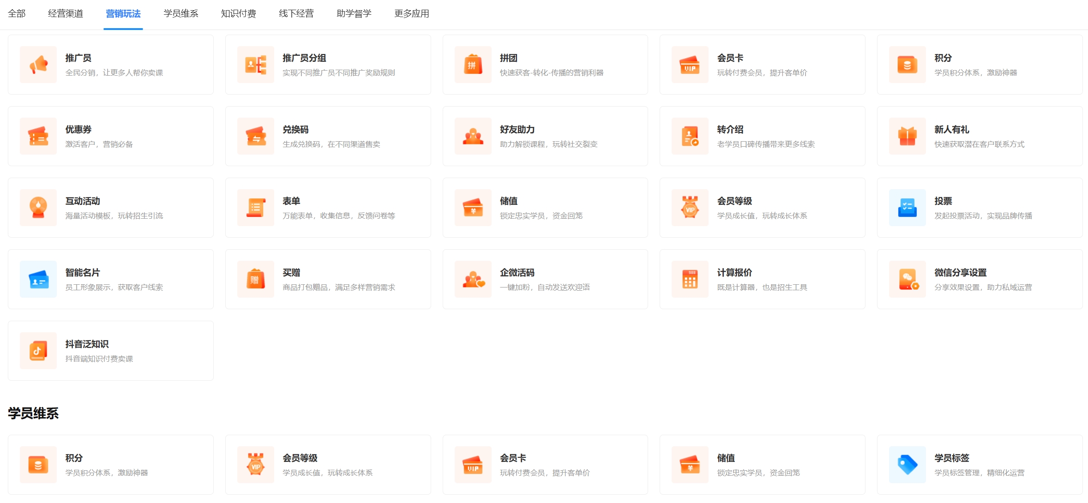Image resolution: width=1088 pixels, height=503 pixels.
Task: Open the 推广员分组 app card title
Action: pyautogui.click(x=304, y=58)
